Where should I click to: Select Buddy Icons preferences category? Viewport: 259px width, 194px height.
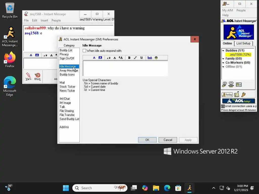67,75
